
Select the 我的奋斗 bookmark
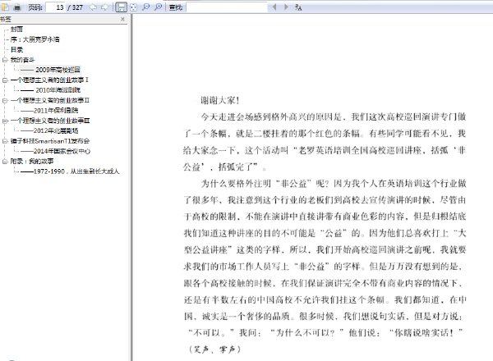coord(22,60)
